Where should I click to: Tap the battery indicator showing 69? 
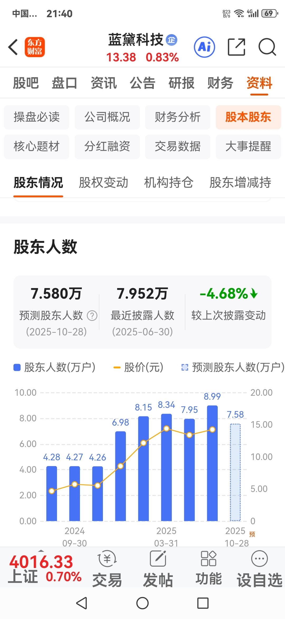point(270,13)
